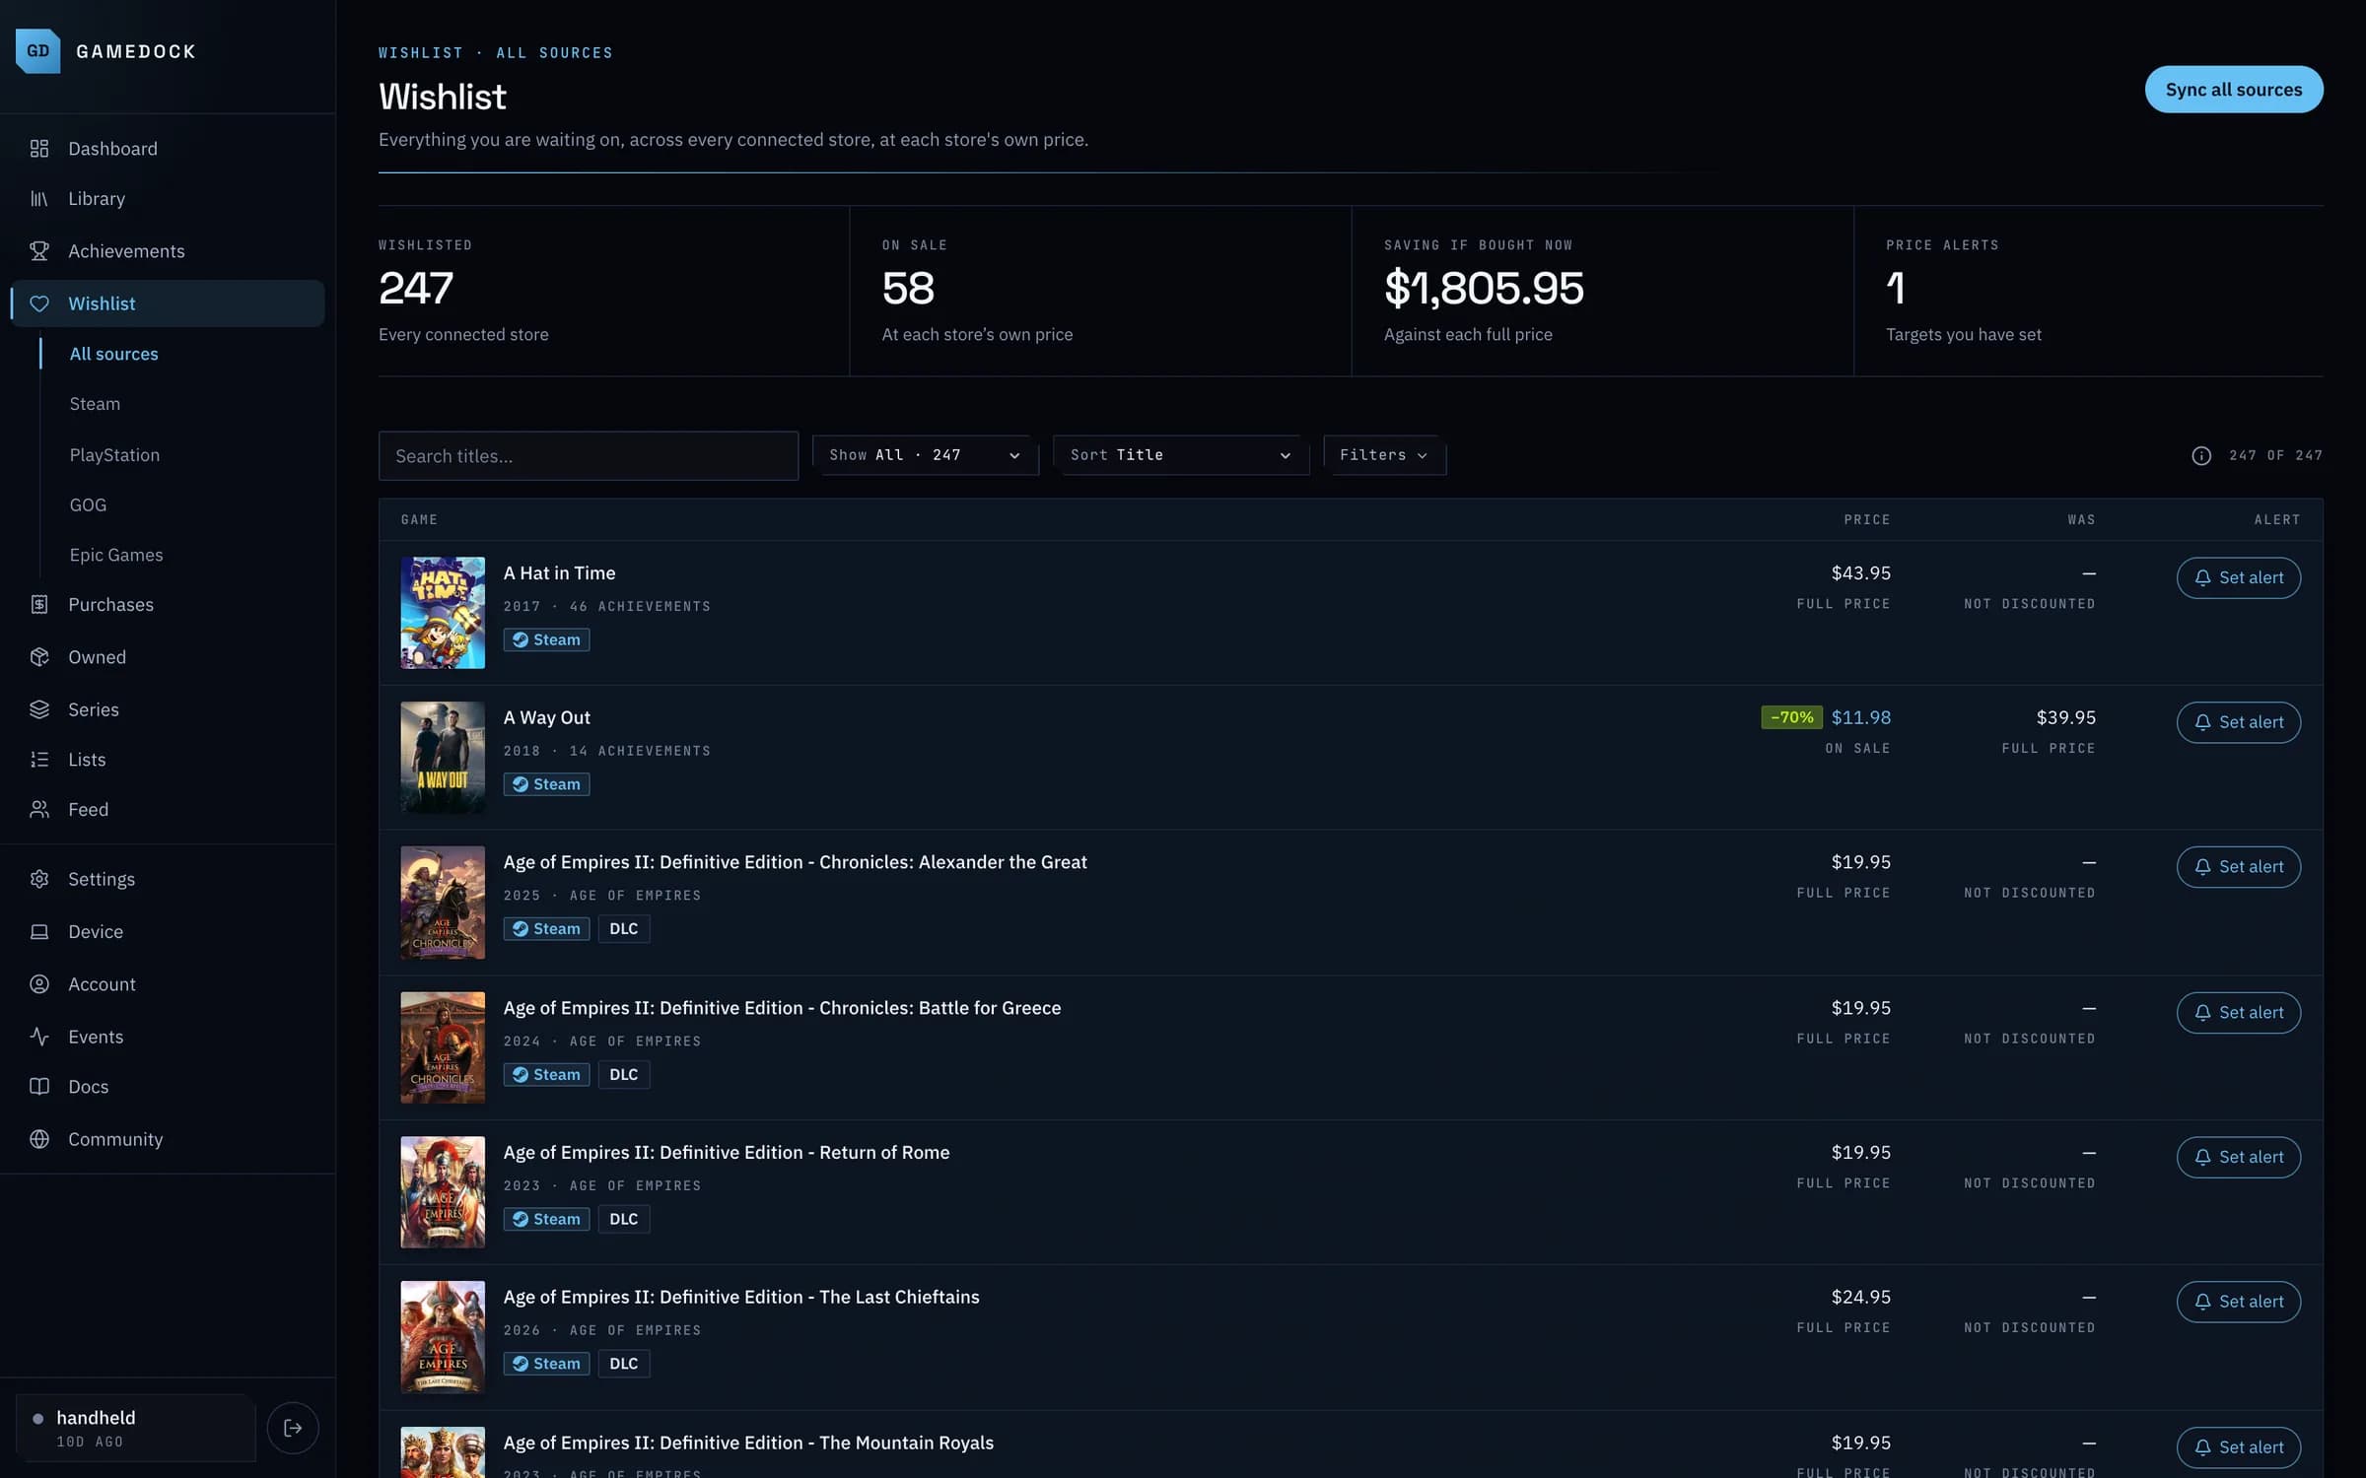This screenshot has width=2366, height=1478.
Task: Click the Sync all sources button
Action: point(2234,90)
